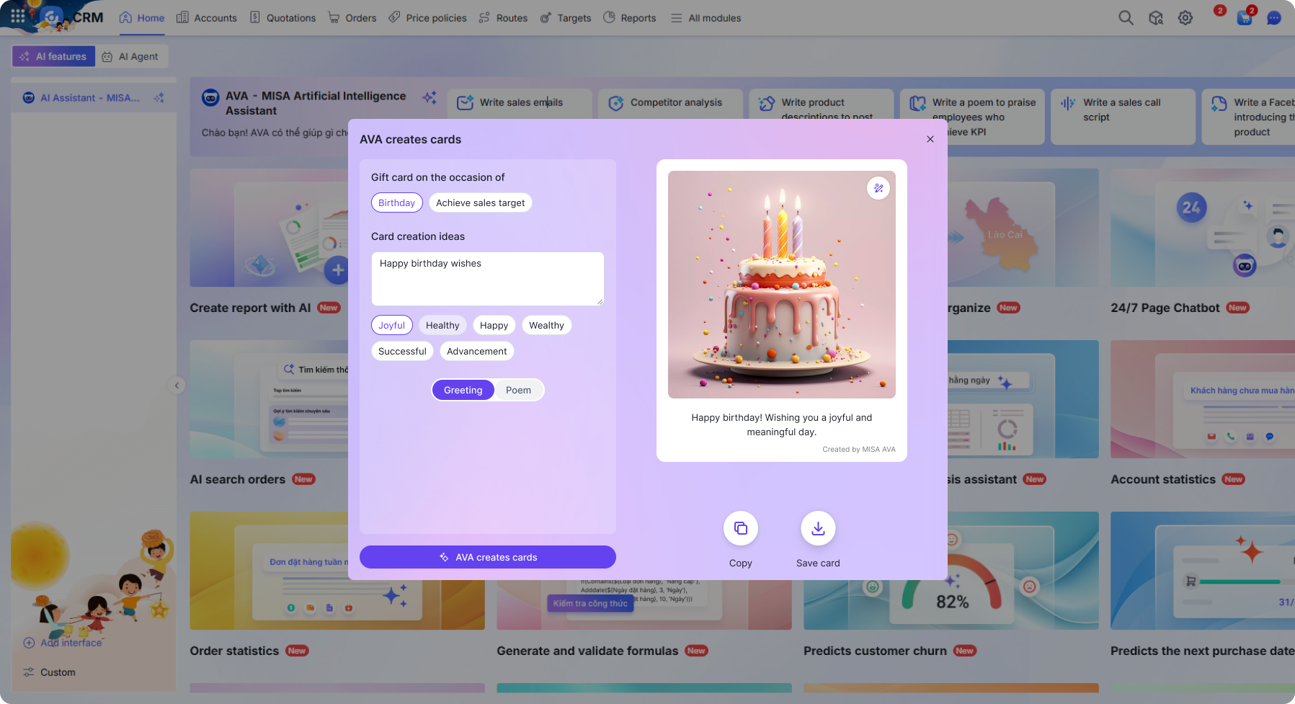Click the Add interface link

pyautogui.click(x=70, y=643)
